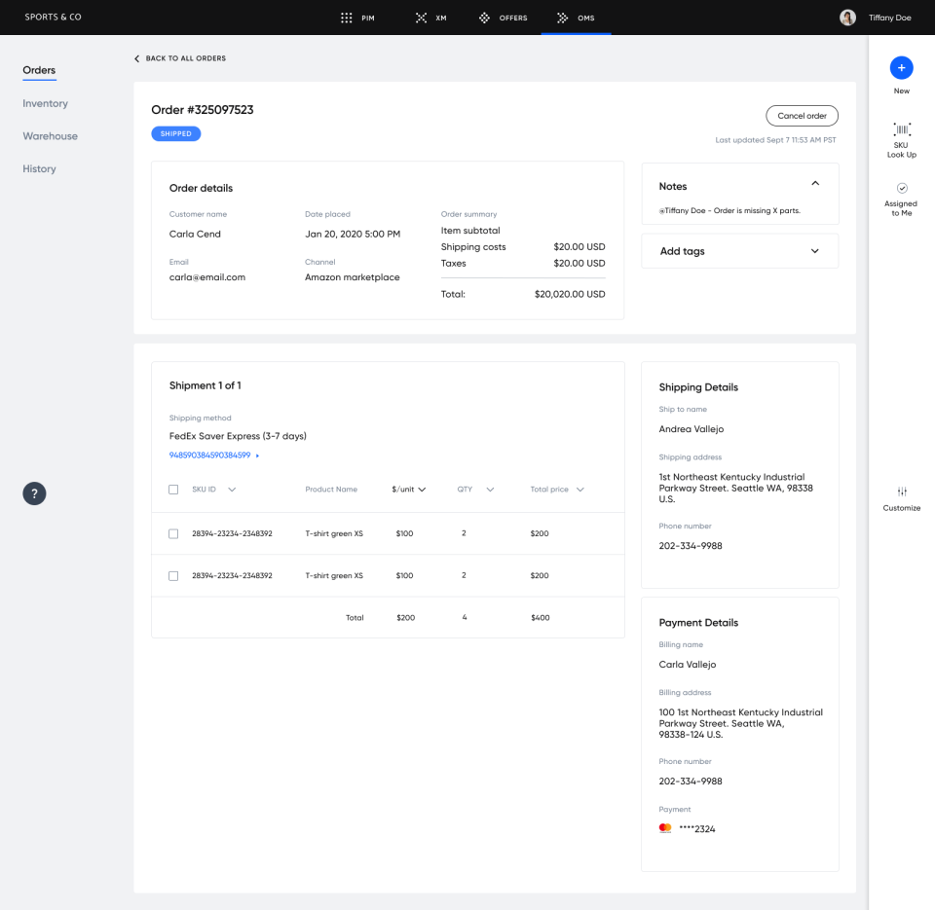Click the Amazon marketplace channel value
The height and width of the screenshot is (910, 935).
[352, 277]
